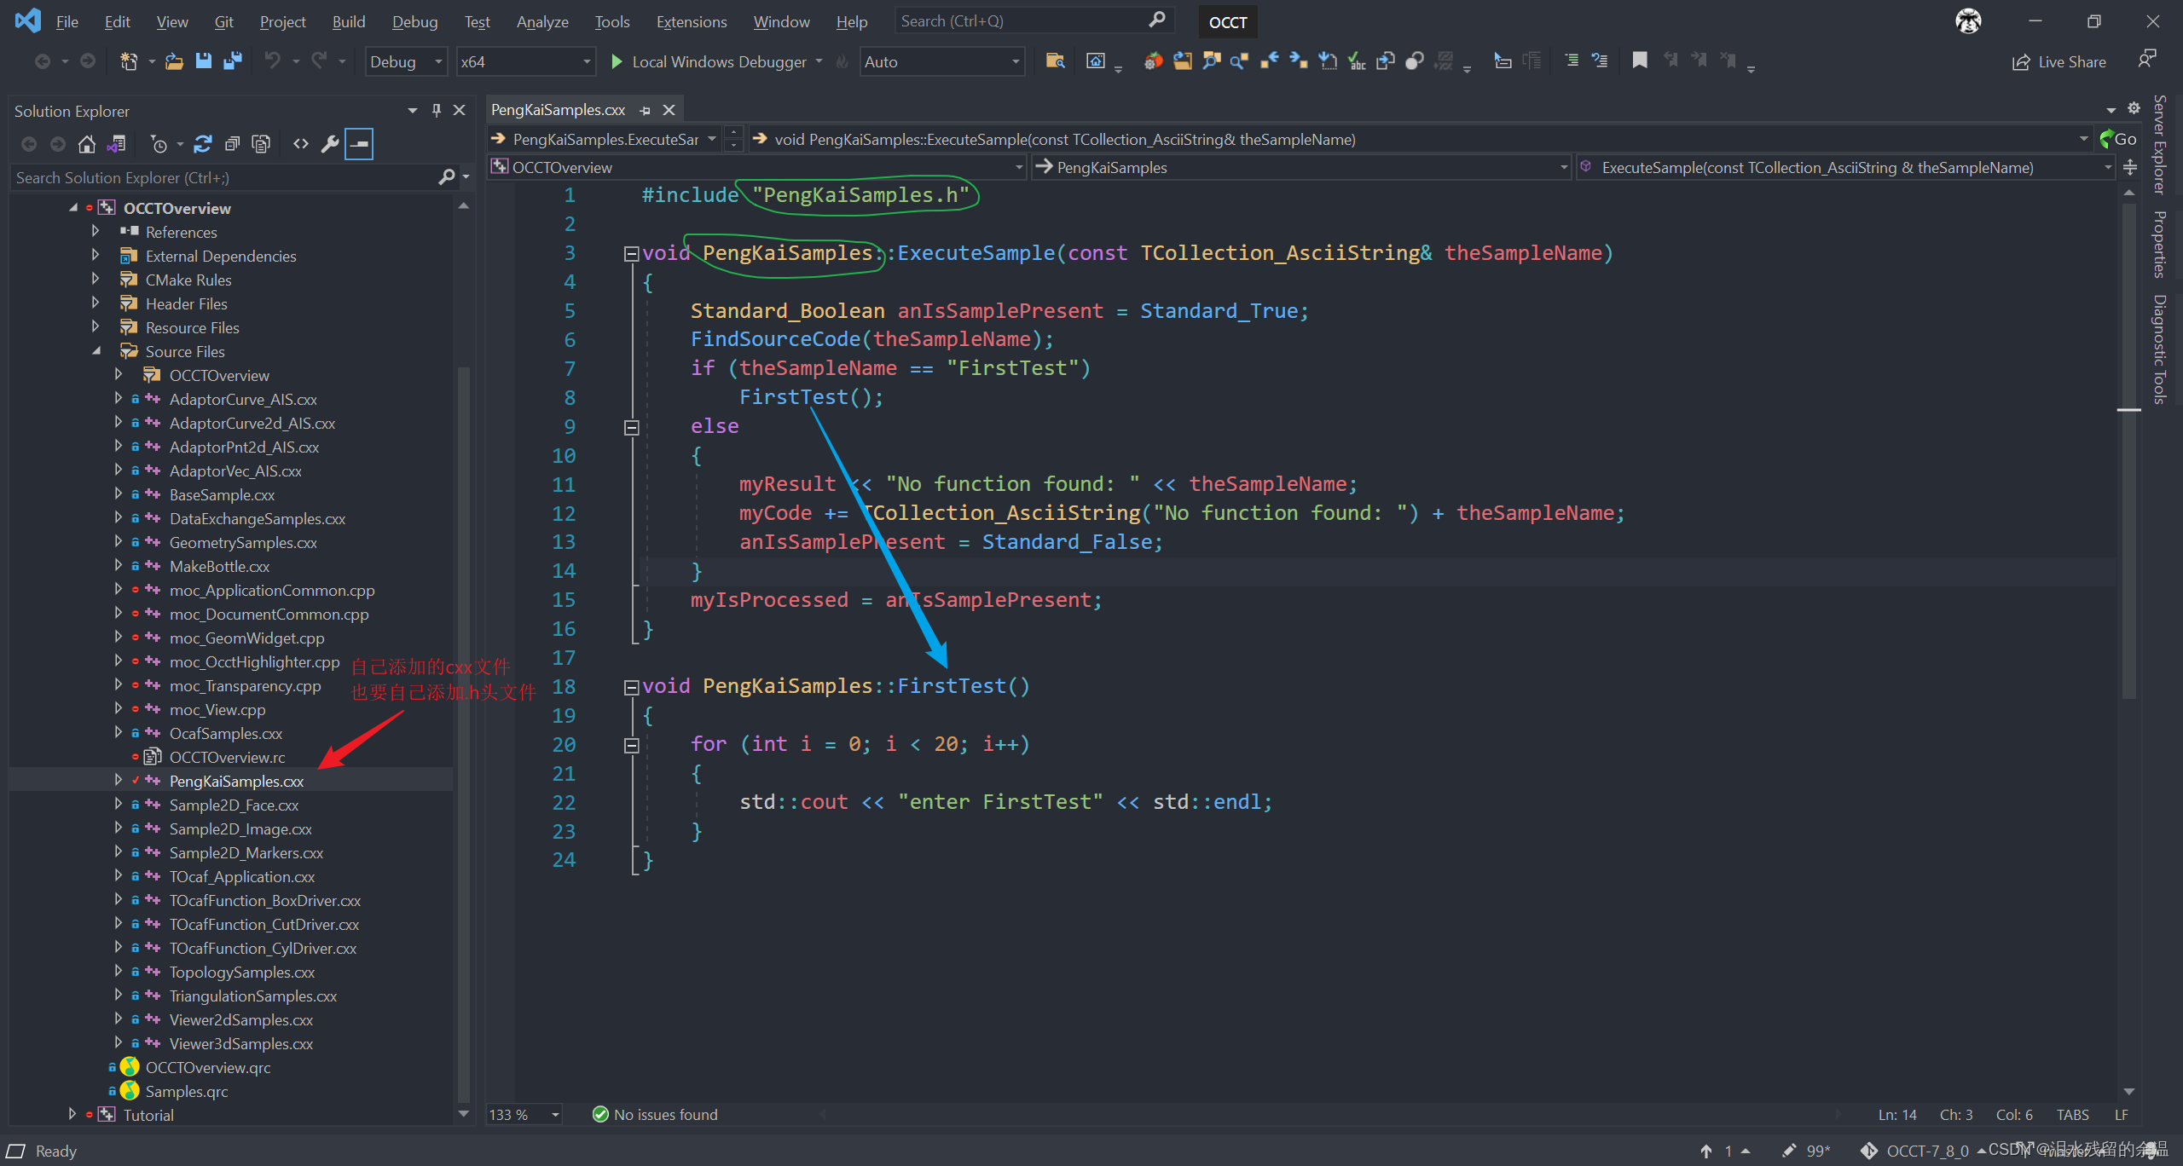
Task: Click the Save All toolbar icon
Action: [x=232, y=61]
